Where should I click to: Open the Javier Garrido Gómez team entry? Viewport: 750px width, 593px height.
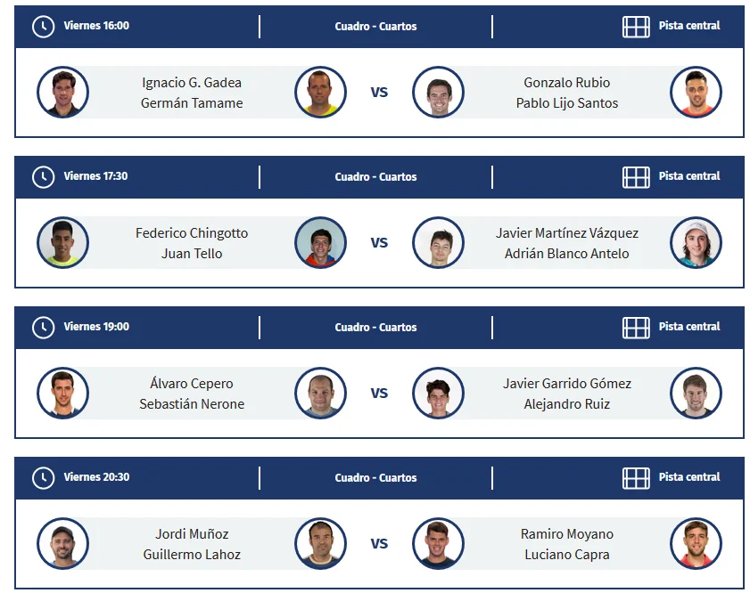pyautogui.click(x=568, y=393)
